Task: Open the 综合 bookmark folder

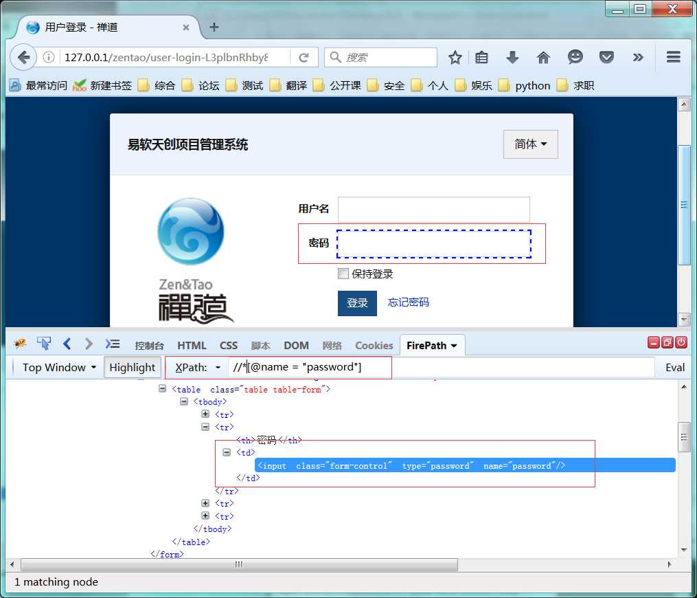Action: [157, 85]
